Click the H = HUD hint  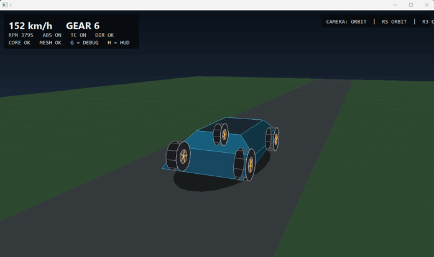[x=119, y=43]
